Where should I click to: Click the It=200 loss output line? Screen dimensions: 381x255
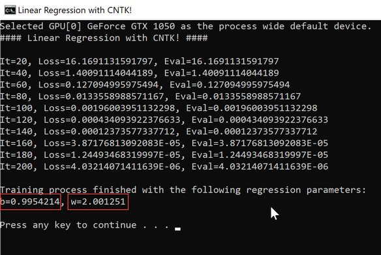pos(164,166)
